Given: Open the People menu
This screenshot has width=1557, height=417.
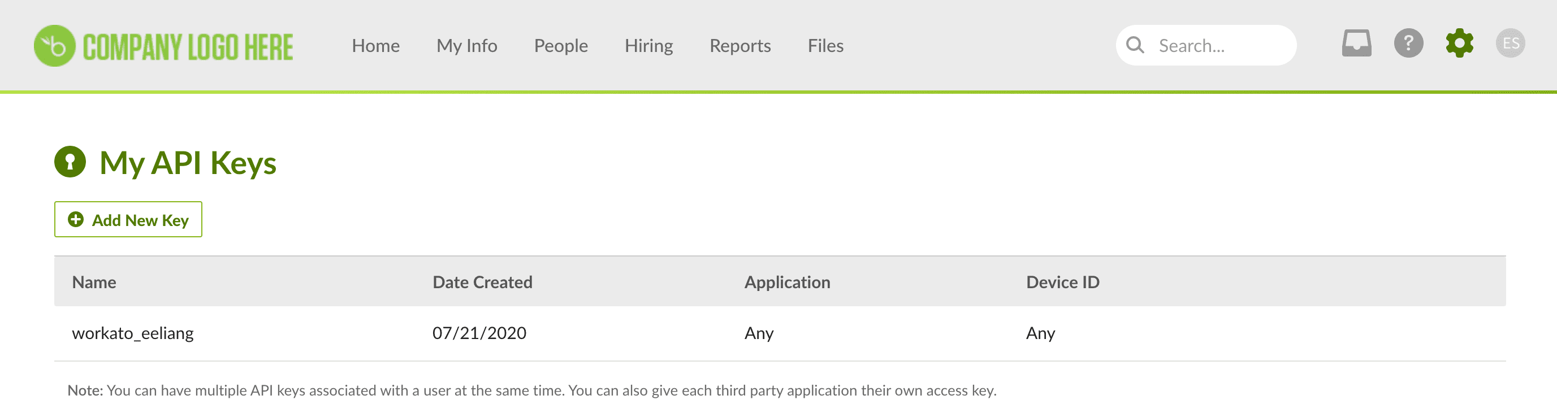Looking at the screenshot, I should 560,46.
